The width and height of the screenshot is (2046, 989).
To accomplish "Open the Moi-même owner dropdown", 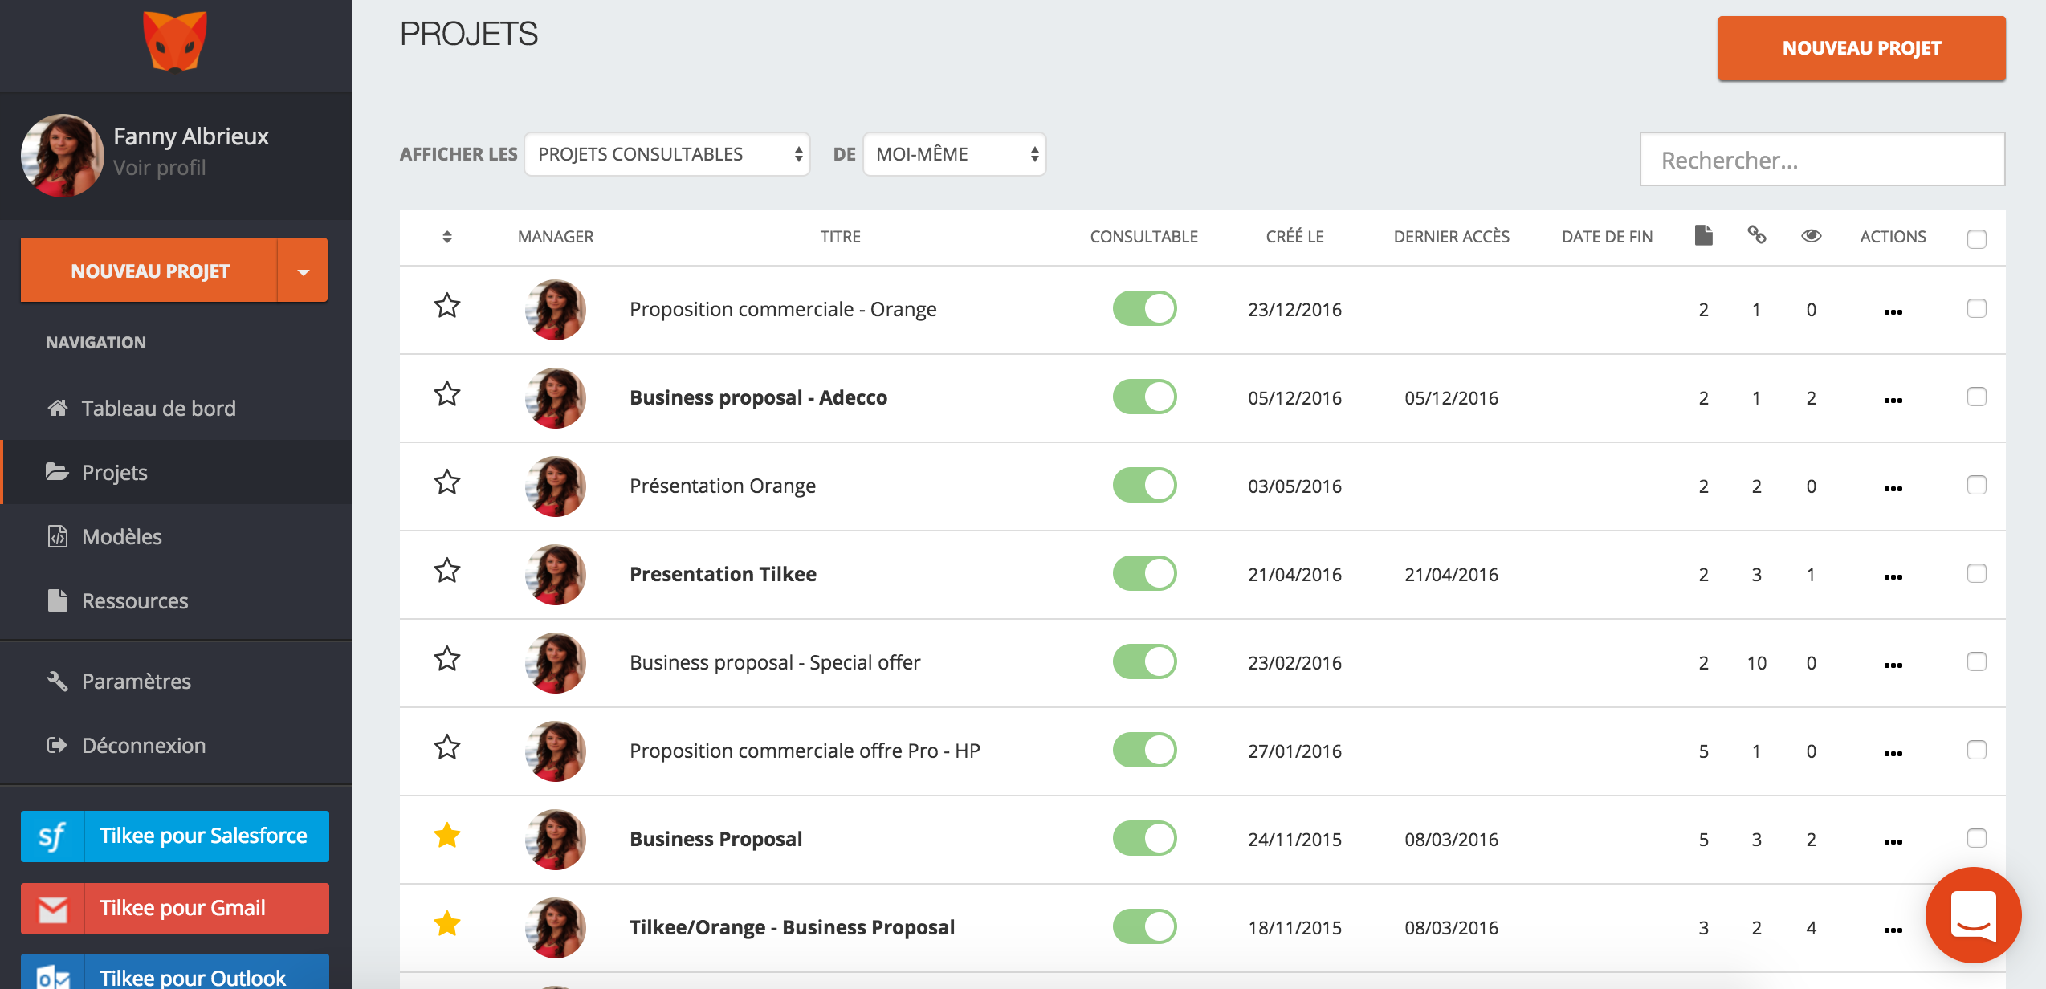I will click(x=954, y=154).
